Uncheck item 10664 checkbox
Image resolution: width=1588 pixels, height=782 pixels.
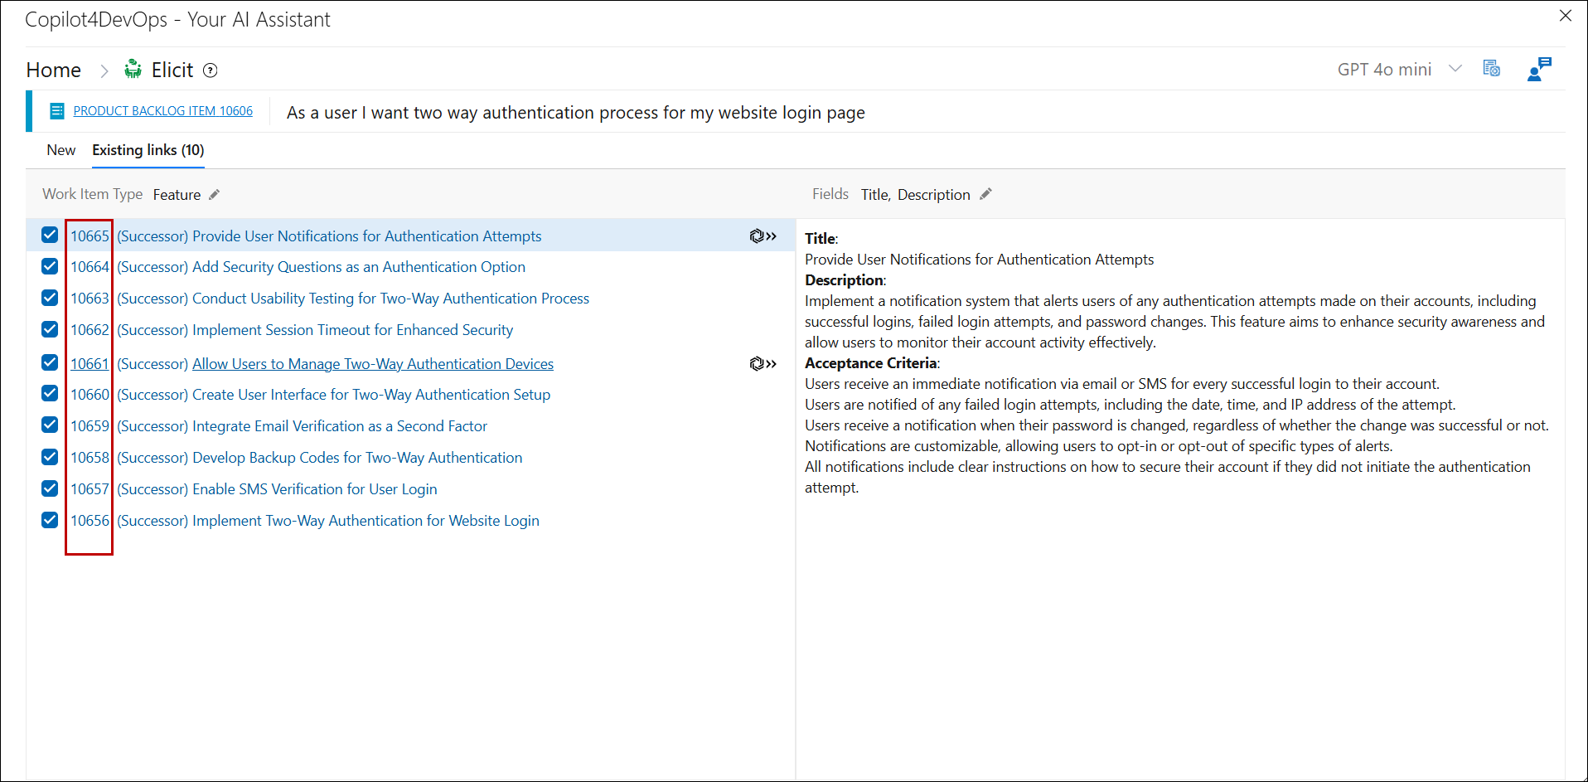[x=50, y=267]
